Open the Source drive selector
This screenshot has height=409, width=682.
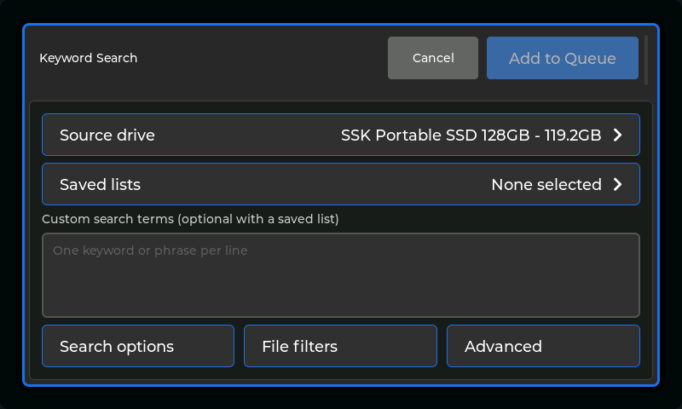tap(340, 135)
